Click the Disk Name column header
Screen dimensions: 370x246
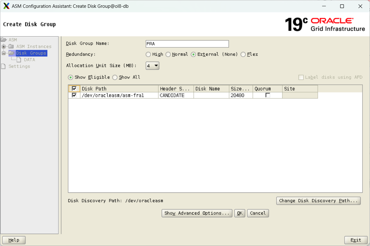[x=211, y=89]
